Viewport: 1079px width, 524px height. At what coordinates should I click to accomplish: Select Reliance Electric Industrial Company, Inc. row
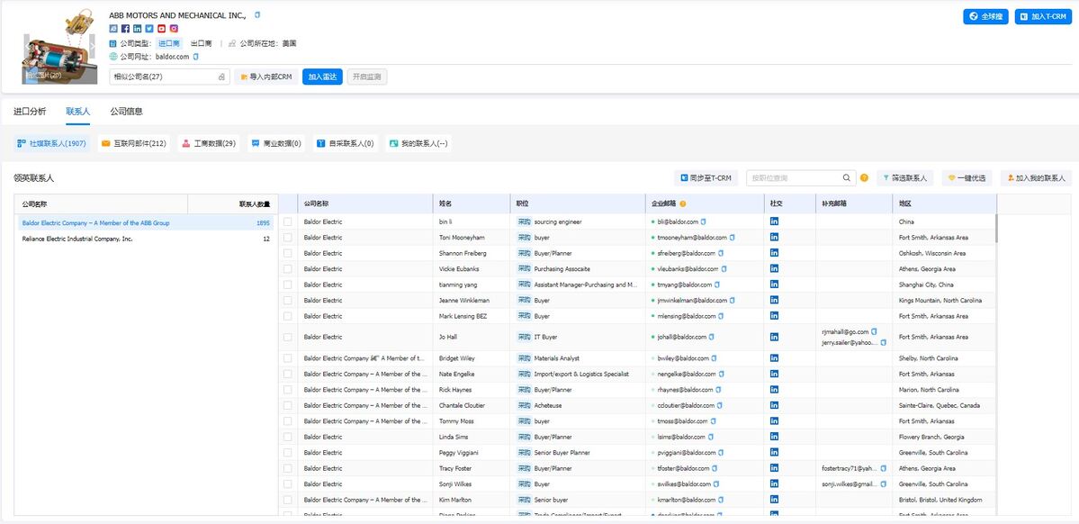point(146,239)
